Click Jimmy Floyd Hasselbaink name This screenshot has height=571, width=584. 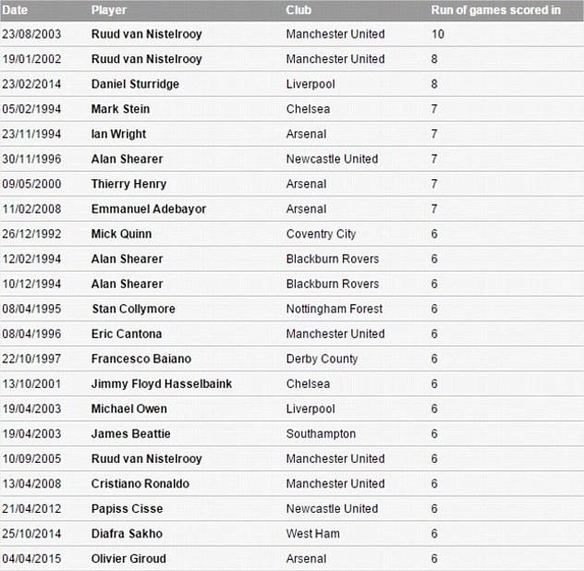(161, 383)
